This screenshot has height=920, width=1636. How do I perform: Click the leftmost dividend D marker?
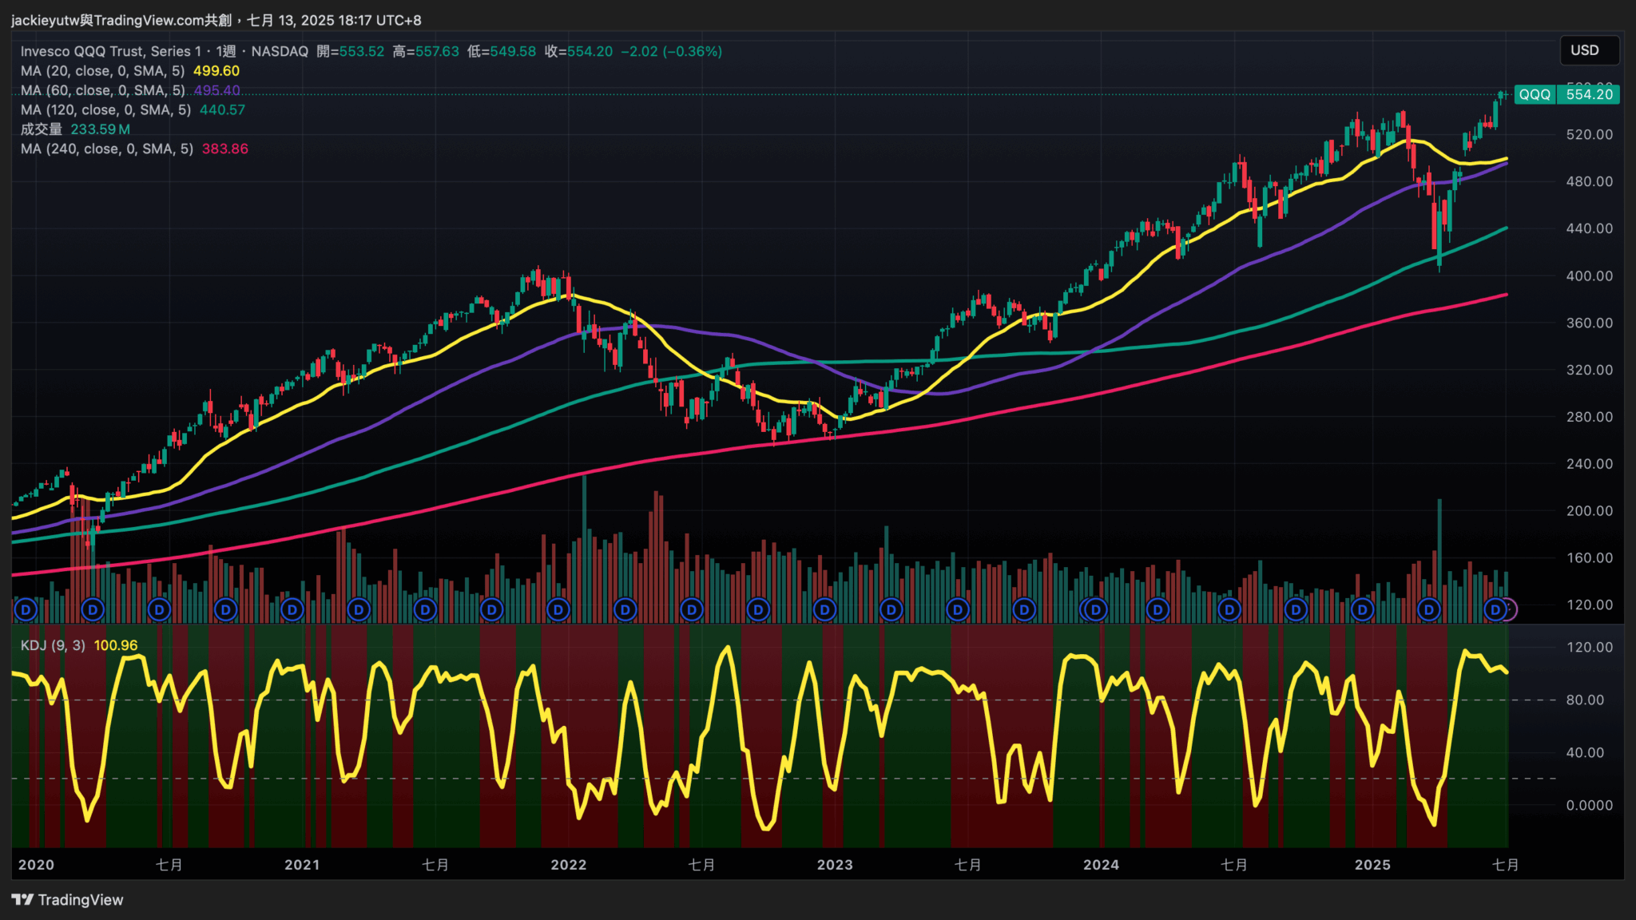26,610
